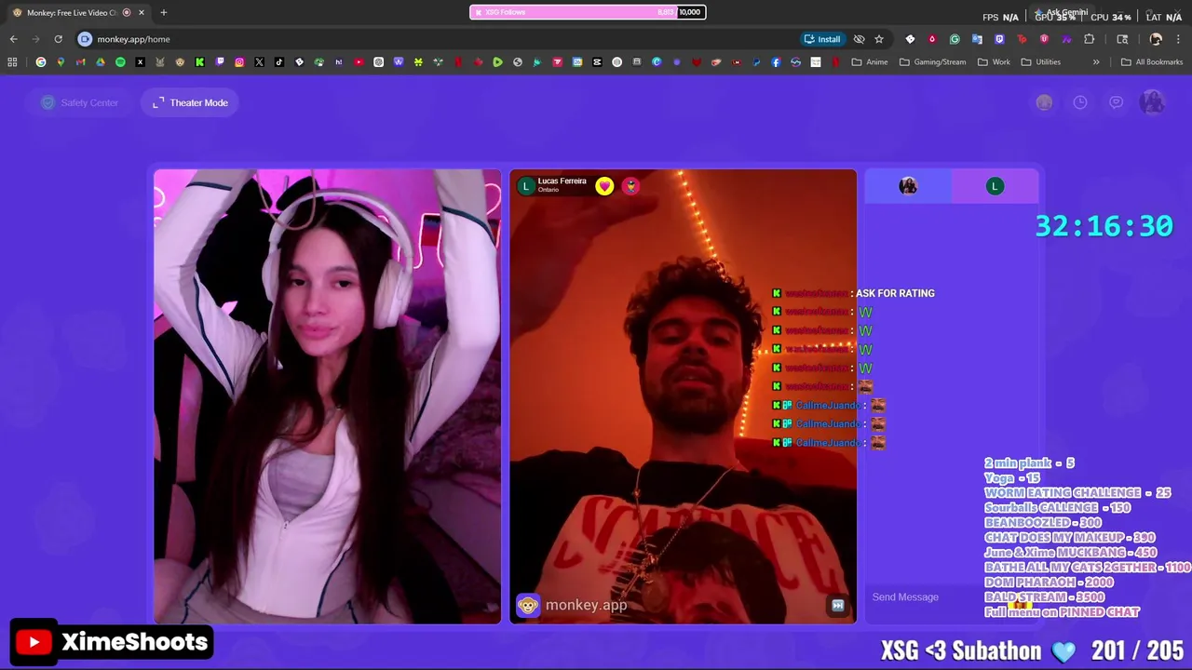Click the skip-to-next button on partner video
The image size is (1192, 670).
click(837, 606)
